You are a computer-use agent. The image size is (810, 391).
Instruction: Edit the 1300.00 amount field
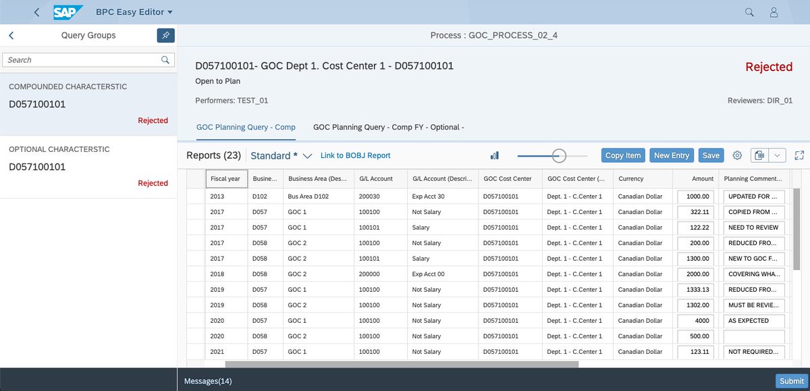(695, 259)
